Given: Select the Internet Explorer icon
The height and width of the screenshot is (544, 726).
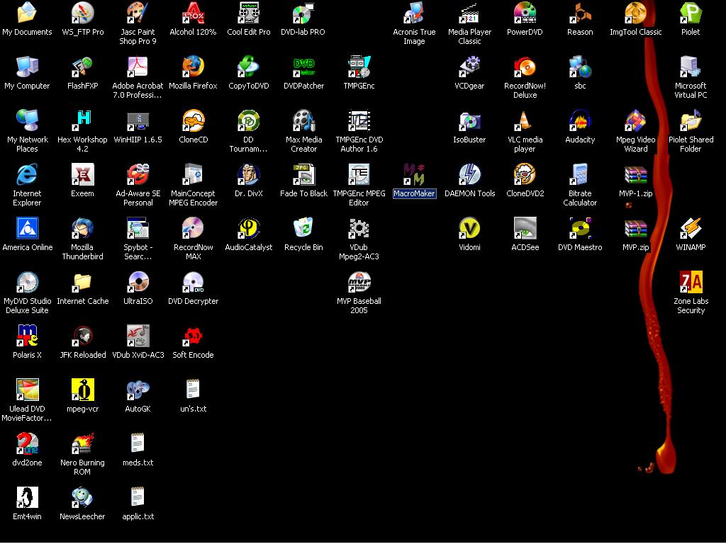Looking at the screenshot, I should [x=28, y=174].
